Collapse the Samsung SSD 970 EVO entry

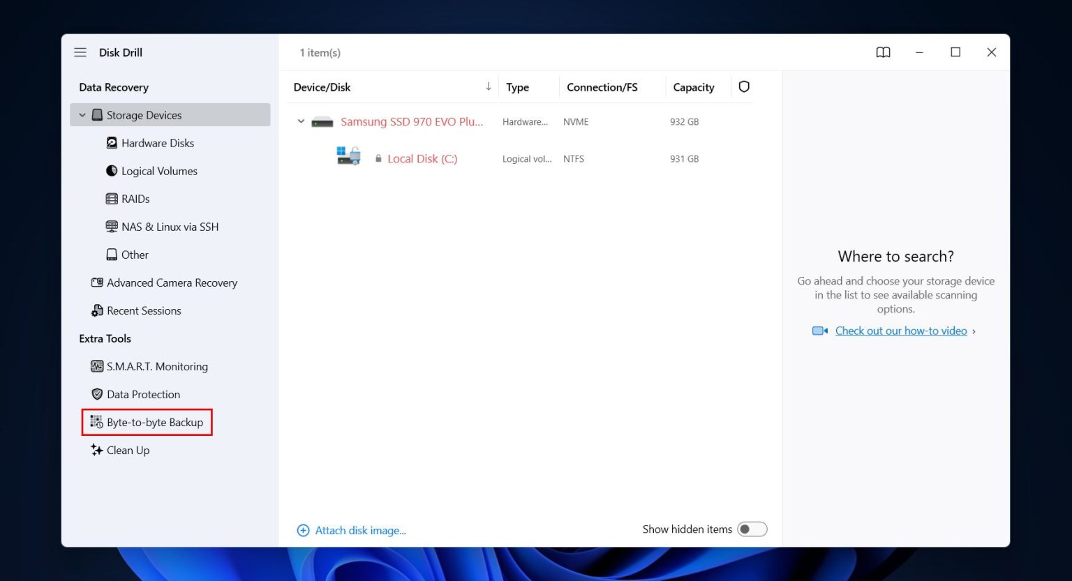301,121
